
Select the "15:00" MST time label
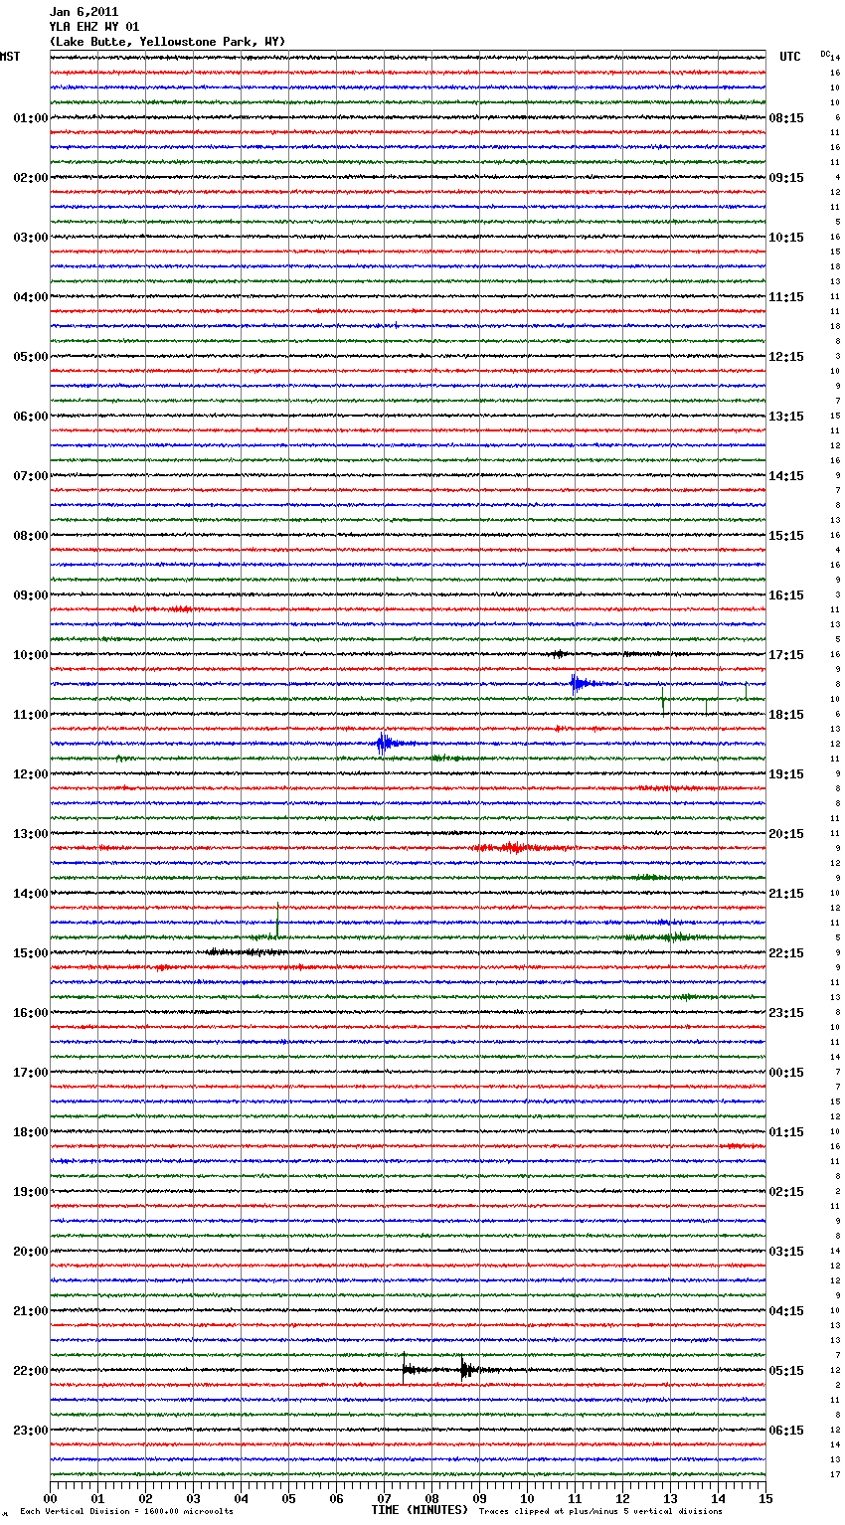[x=31, y=953]
